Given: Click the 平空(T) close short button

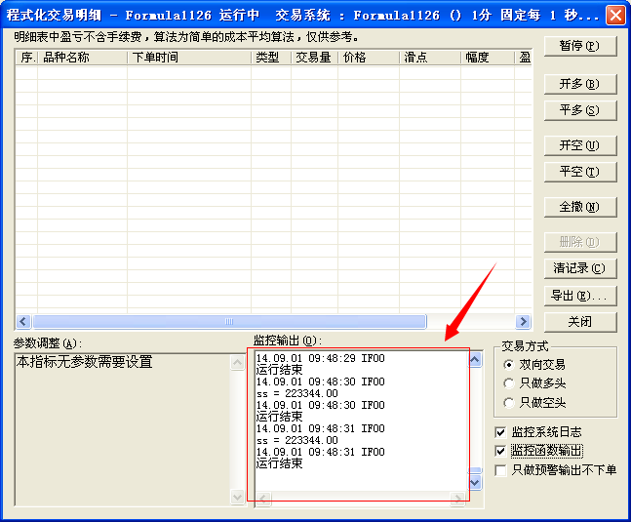Looking at the screenshot, I should [580, 172].
